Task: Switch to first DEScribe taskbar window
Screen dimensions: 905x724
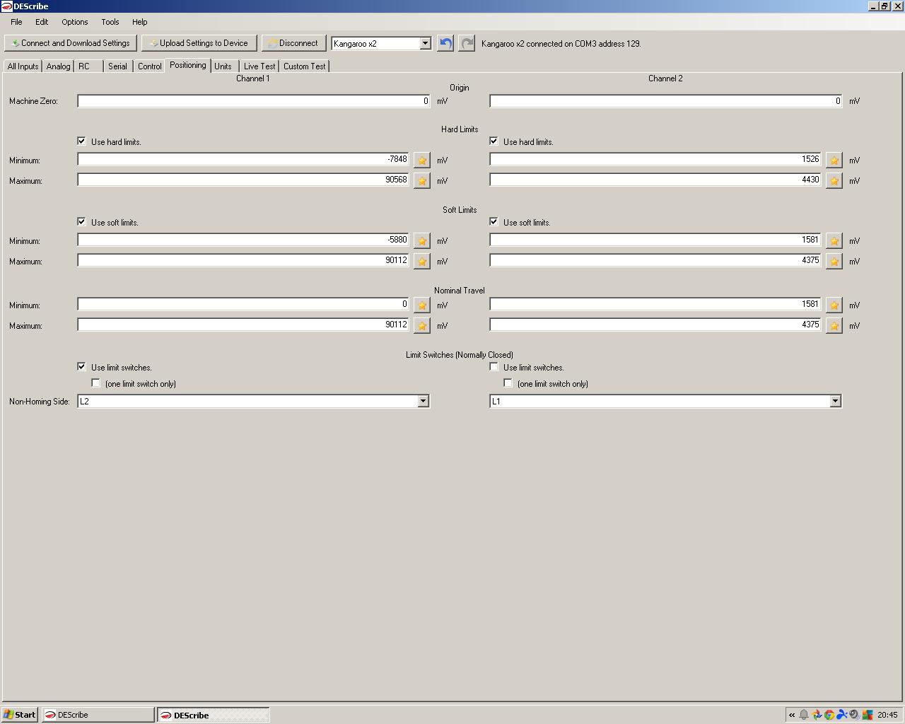Action: pos(98,715)
